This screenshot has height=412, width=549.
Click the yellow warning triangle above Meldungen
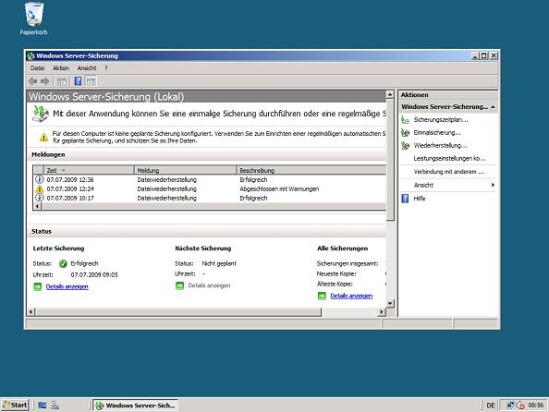coord(43,138)
